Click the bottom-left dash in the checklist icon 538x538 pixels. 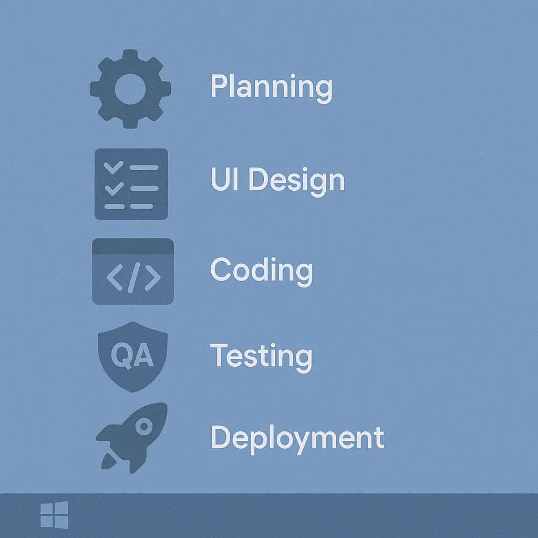[114, 206]
